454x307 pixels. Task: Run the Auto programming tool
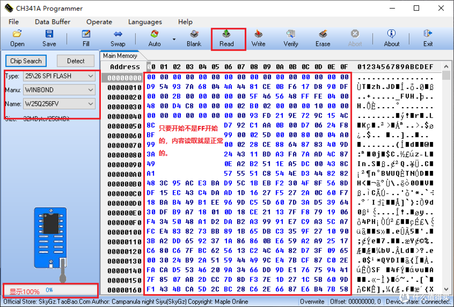click(154, 38)
